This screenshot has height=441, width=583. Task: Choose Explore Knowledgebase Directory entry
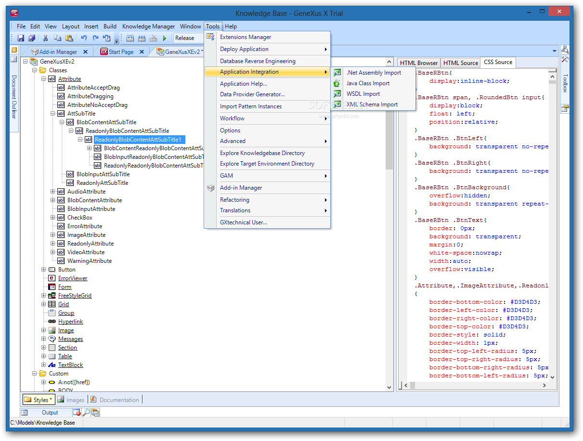267,153
